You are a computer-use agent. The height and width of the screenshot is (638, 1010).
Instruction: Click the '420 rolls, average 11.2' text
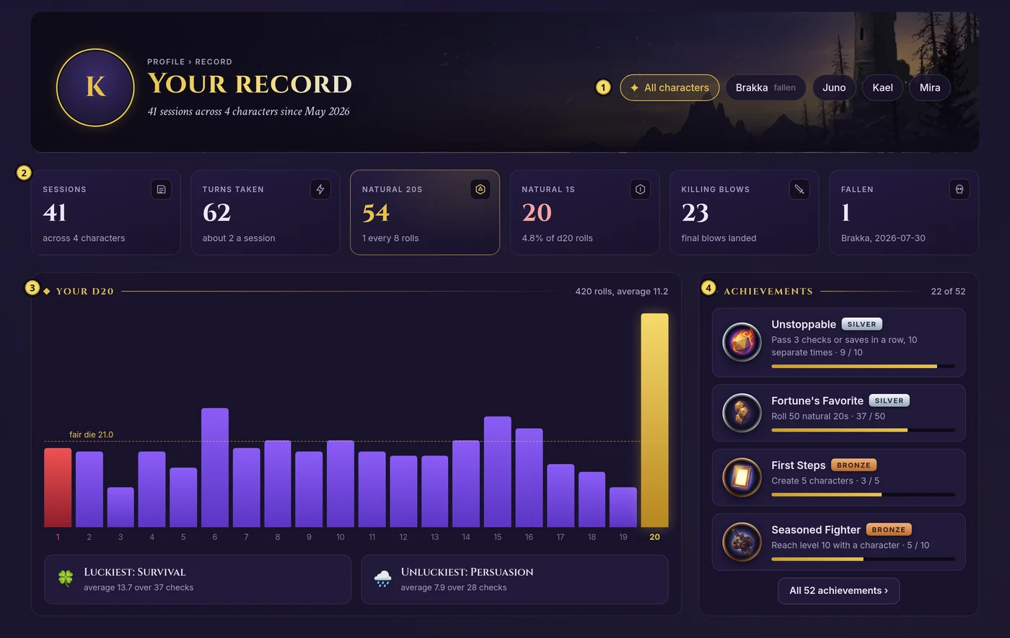coord(621,292)
